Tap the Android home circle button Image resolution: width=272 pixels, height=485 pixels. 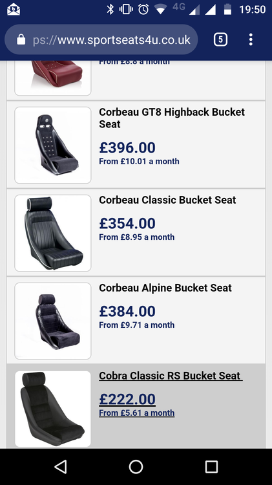coord(136,466)
